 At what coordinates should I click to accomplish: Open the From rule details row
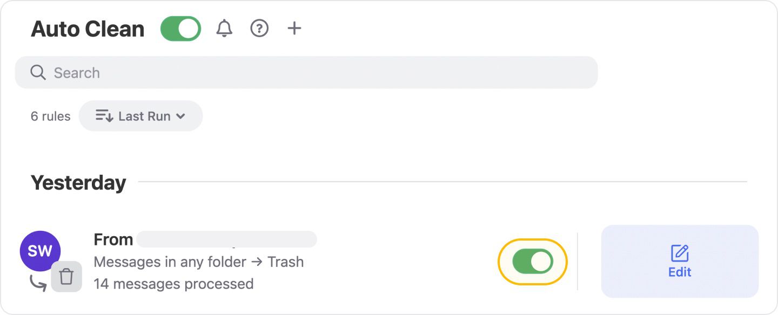pos(200,262)
